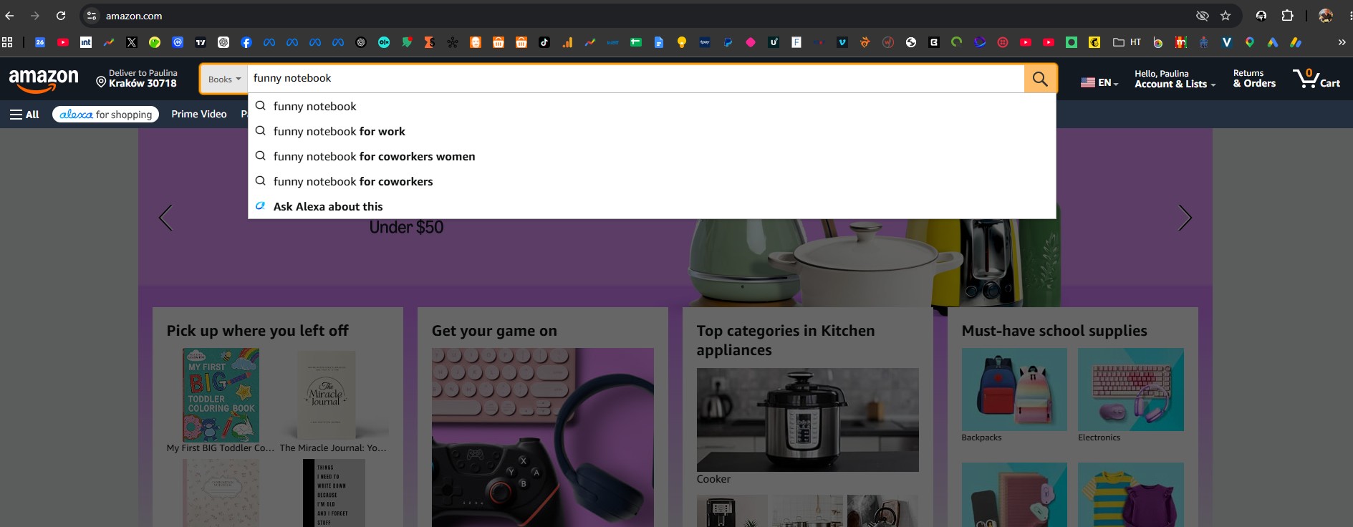Show the next carousel slide
This screenshot has width=1353, height=527.
pyautogui.click(x=1185, y=218)
